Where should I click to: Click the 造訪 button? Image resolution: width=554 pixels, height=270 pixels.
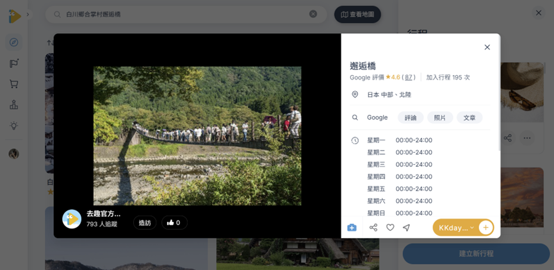(145, 223)
